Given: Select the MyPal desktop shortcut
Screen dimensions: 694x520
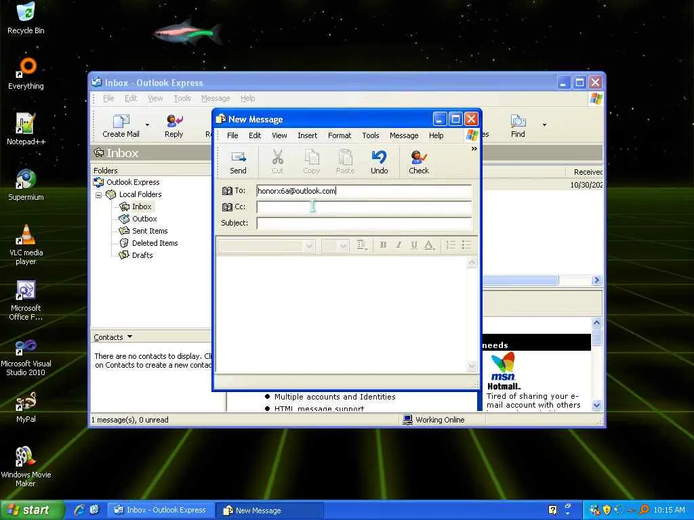Looking at the screenshot, I should point(26,407).
